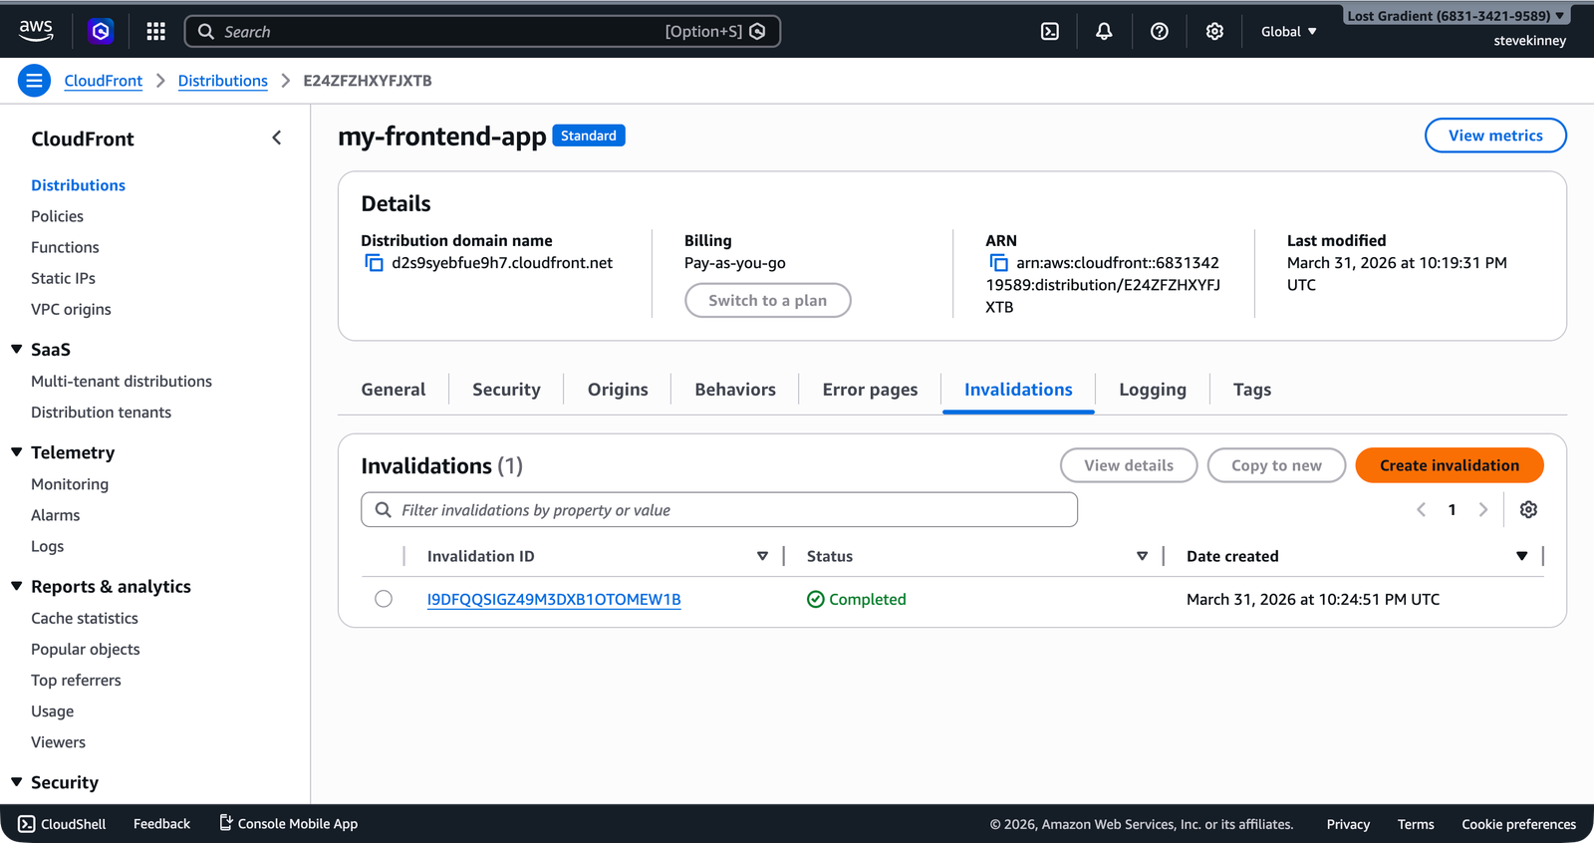Switch to the Behaviors tab
Screen dimensions: 1594x843
tap(735, 390)
